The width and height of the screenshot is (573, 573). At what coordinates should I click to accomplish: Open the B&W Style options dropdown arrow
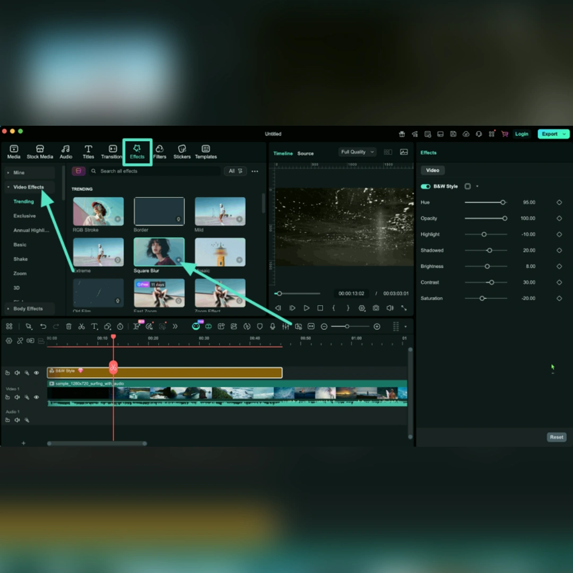coord(477,186)
